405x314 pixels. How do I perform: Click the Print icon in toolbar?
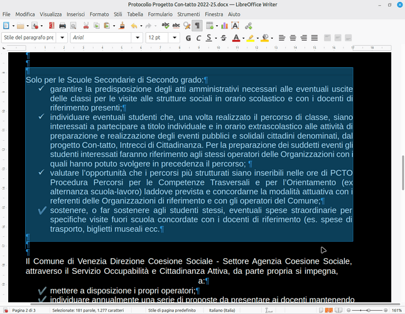(x=62, y=26)
